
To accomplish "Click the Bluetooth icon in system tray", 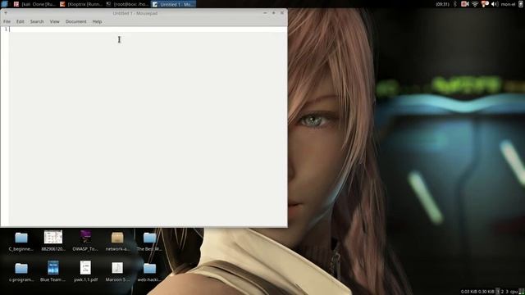I will click(x=455, y=4).
